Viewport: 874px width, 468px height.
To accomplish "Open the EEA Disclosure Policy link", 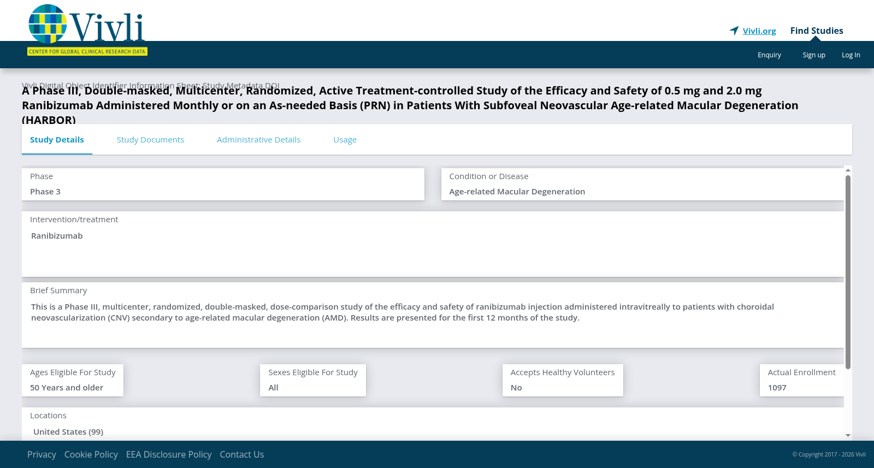I will click(169, 454).
